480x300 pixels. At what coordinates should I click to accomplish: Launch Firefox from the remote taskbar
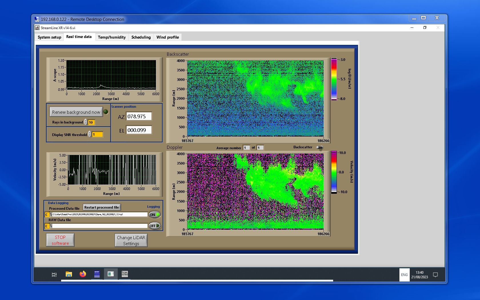[83, 274]
